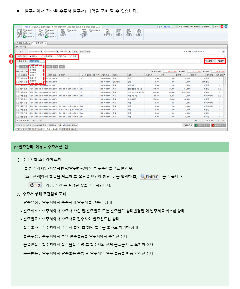
Task: Go to the next page arrow
Action: pyautogui.click(x=218, y=120)
